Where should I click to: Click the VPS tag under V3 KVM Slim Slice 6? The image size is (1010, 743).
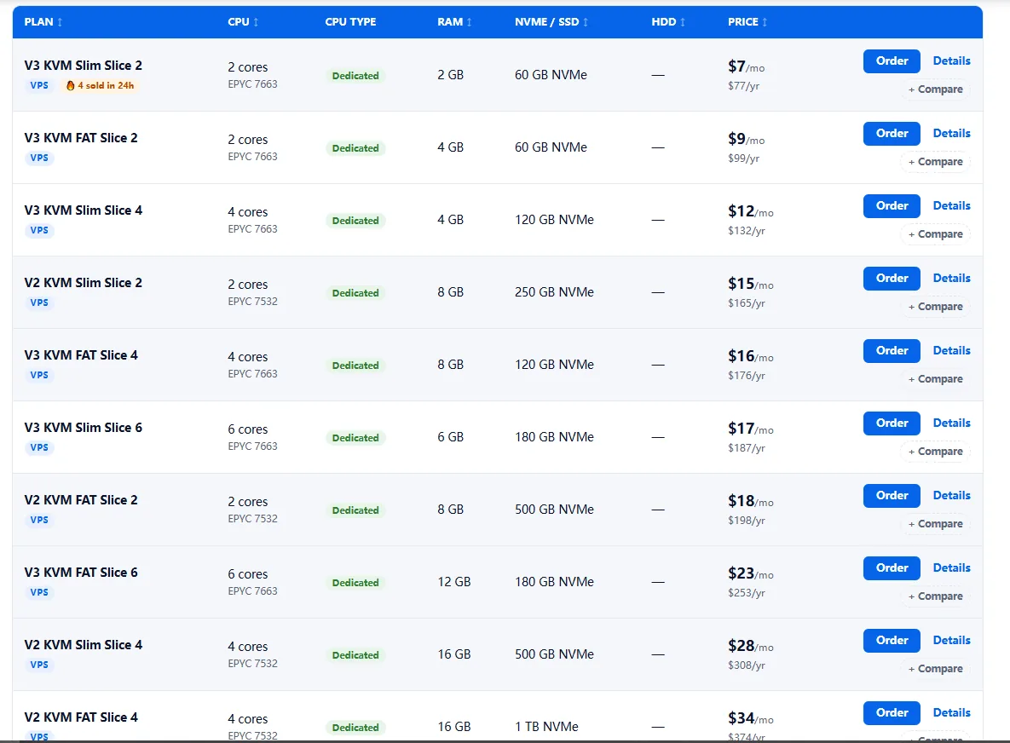[39, 447]
